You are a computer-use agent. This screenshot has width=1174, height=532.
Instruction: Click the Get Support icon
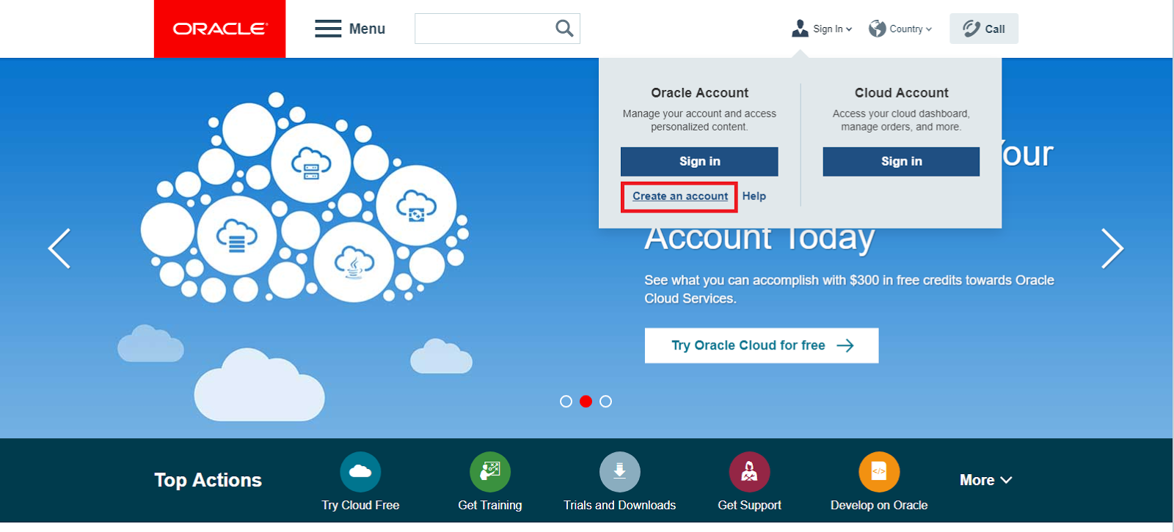point(749,472)
